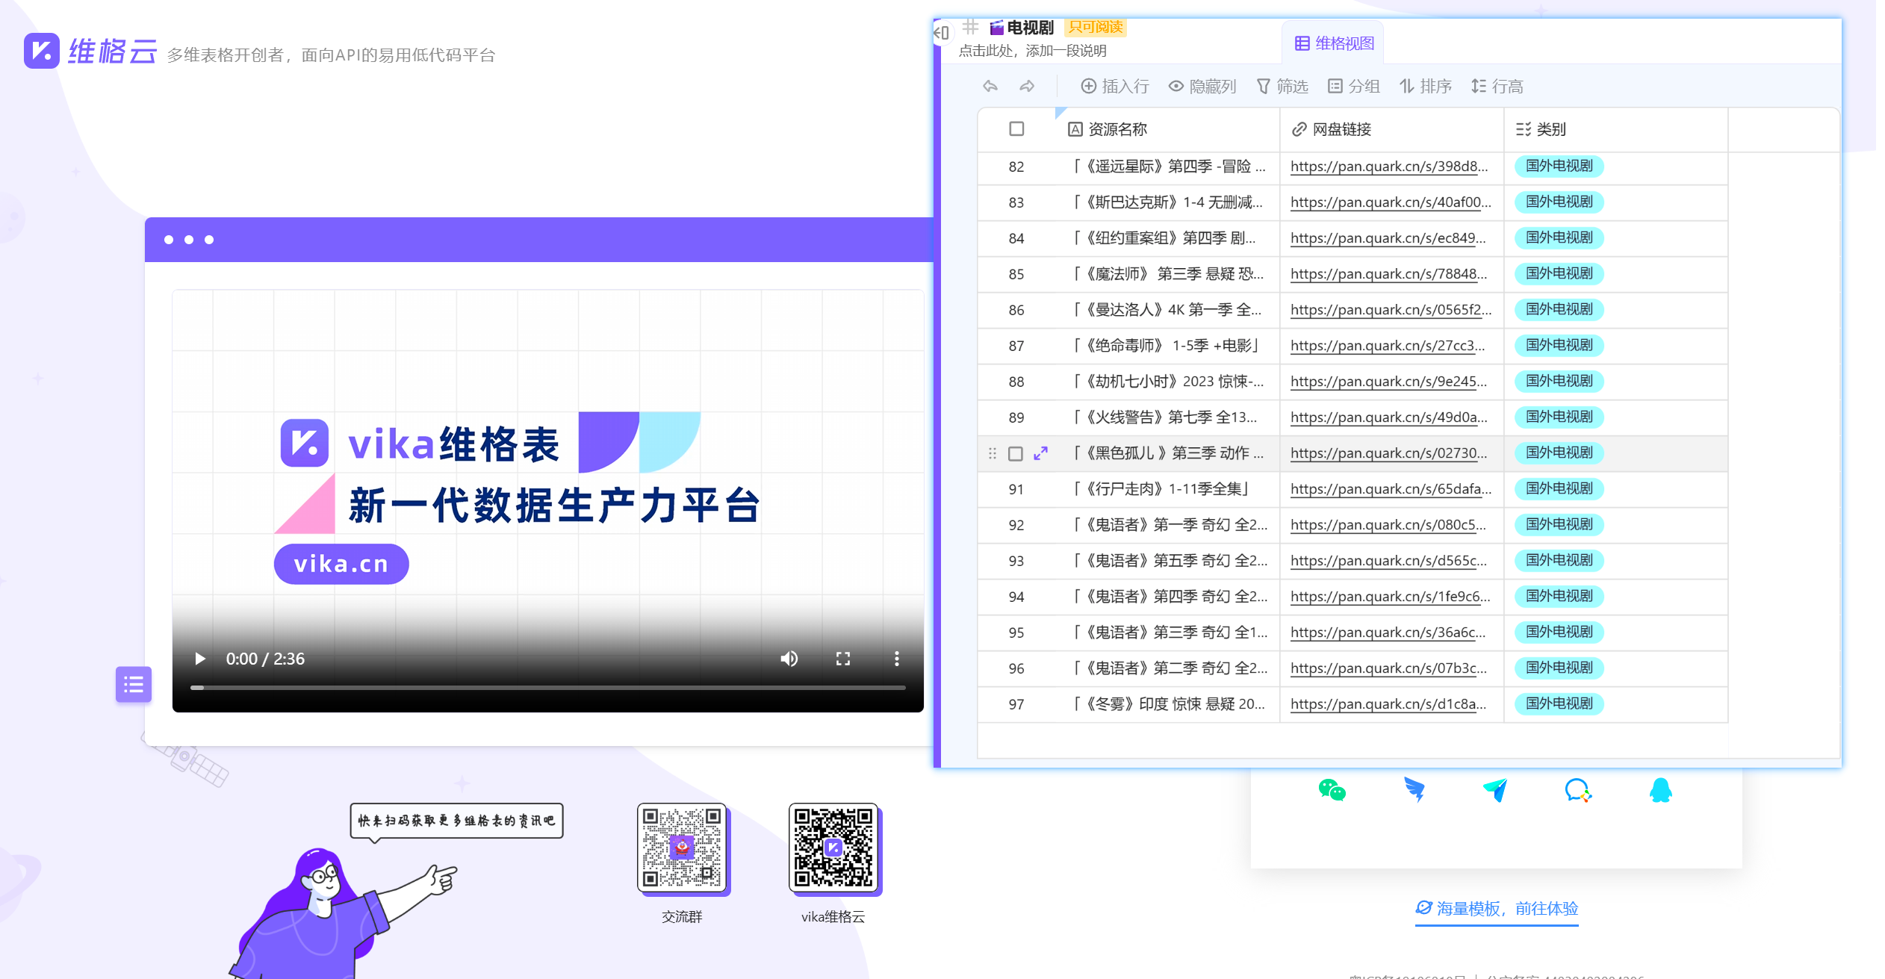Open the 海量模板，前往体验 link
Screen dimensions: 1885x979
point(1497,909)
